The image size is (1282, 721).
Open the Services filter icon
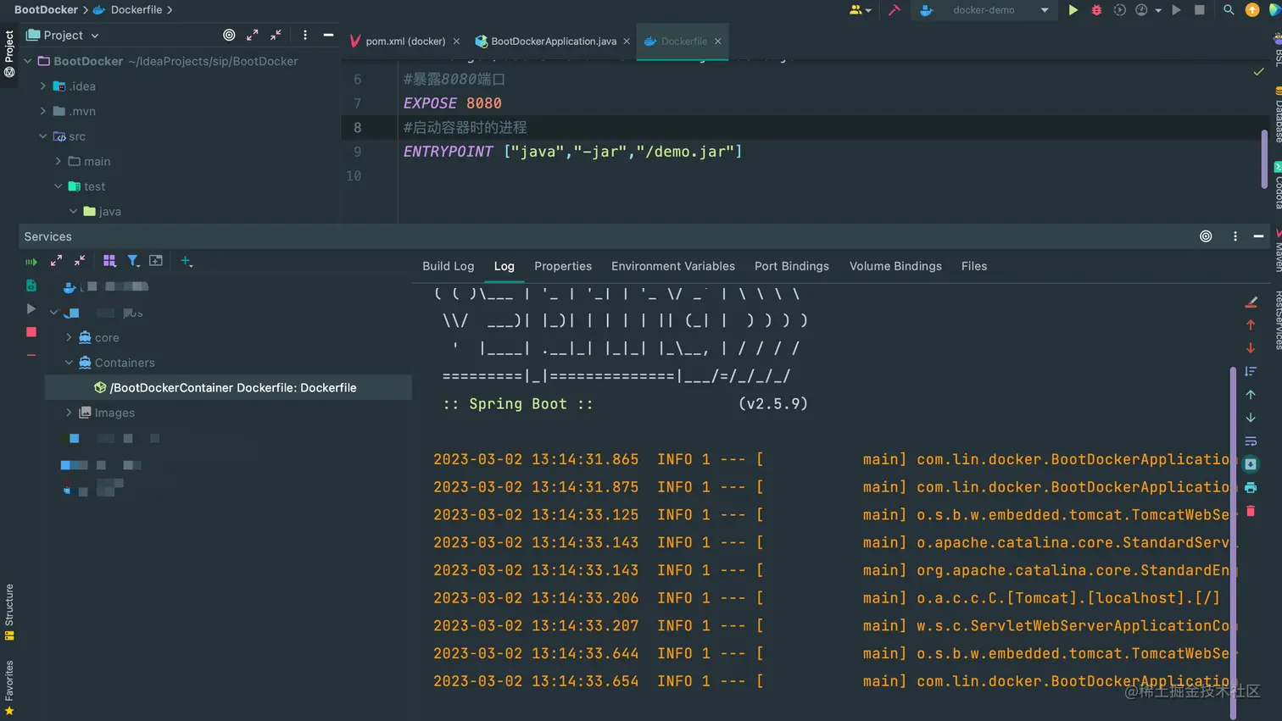pyautogui.click(x=133, y=261)
